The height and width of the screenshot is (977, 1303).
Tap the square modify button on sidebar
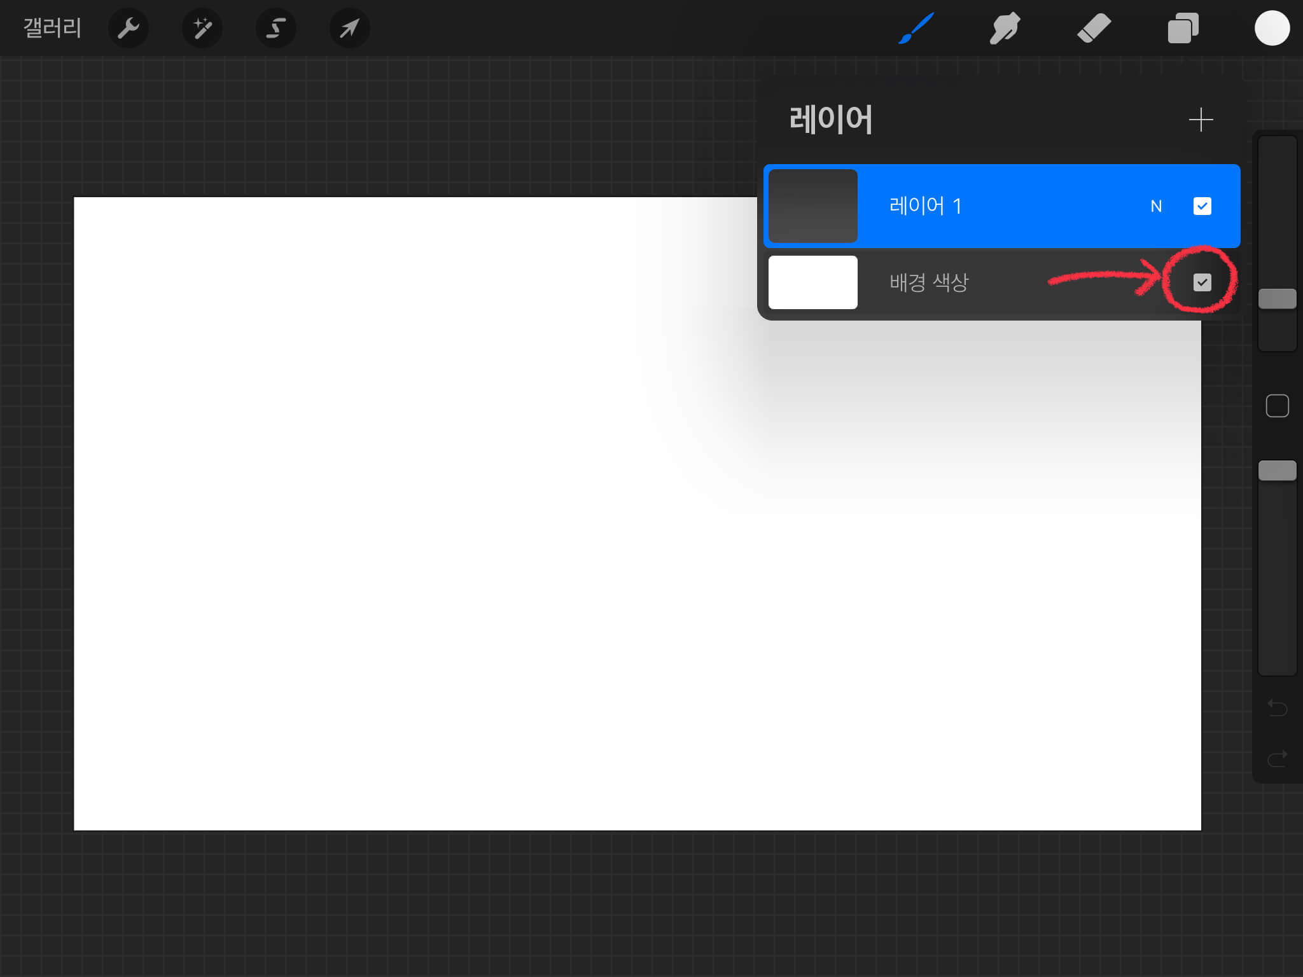(x=1277, y=406)
